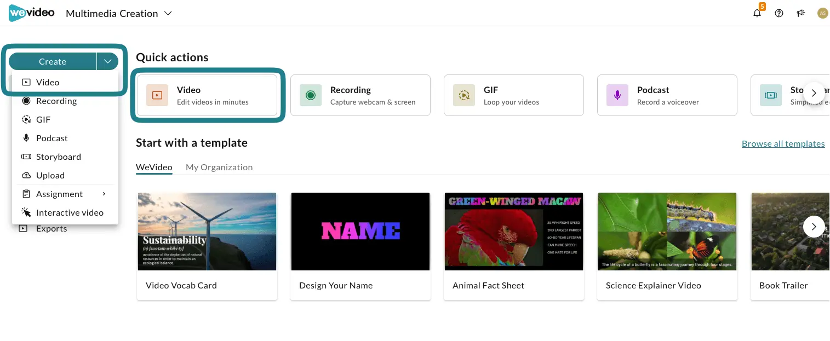Viewport: 830px width, 341px height.
Task: Open the Design Your Name thumbnail
Action: pos(360,232)
